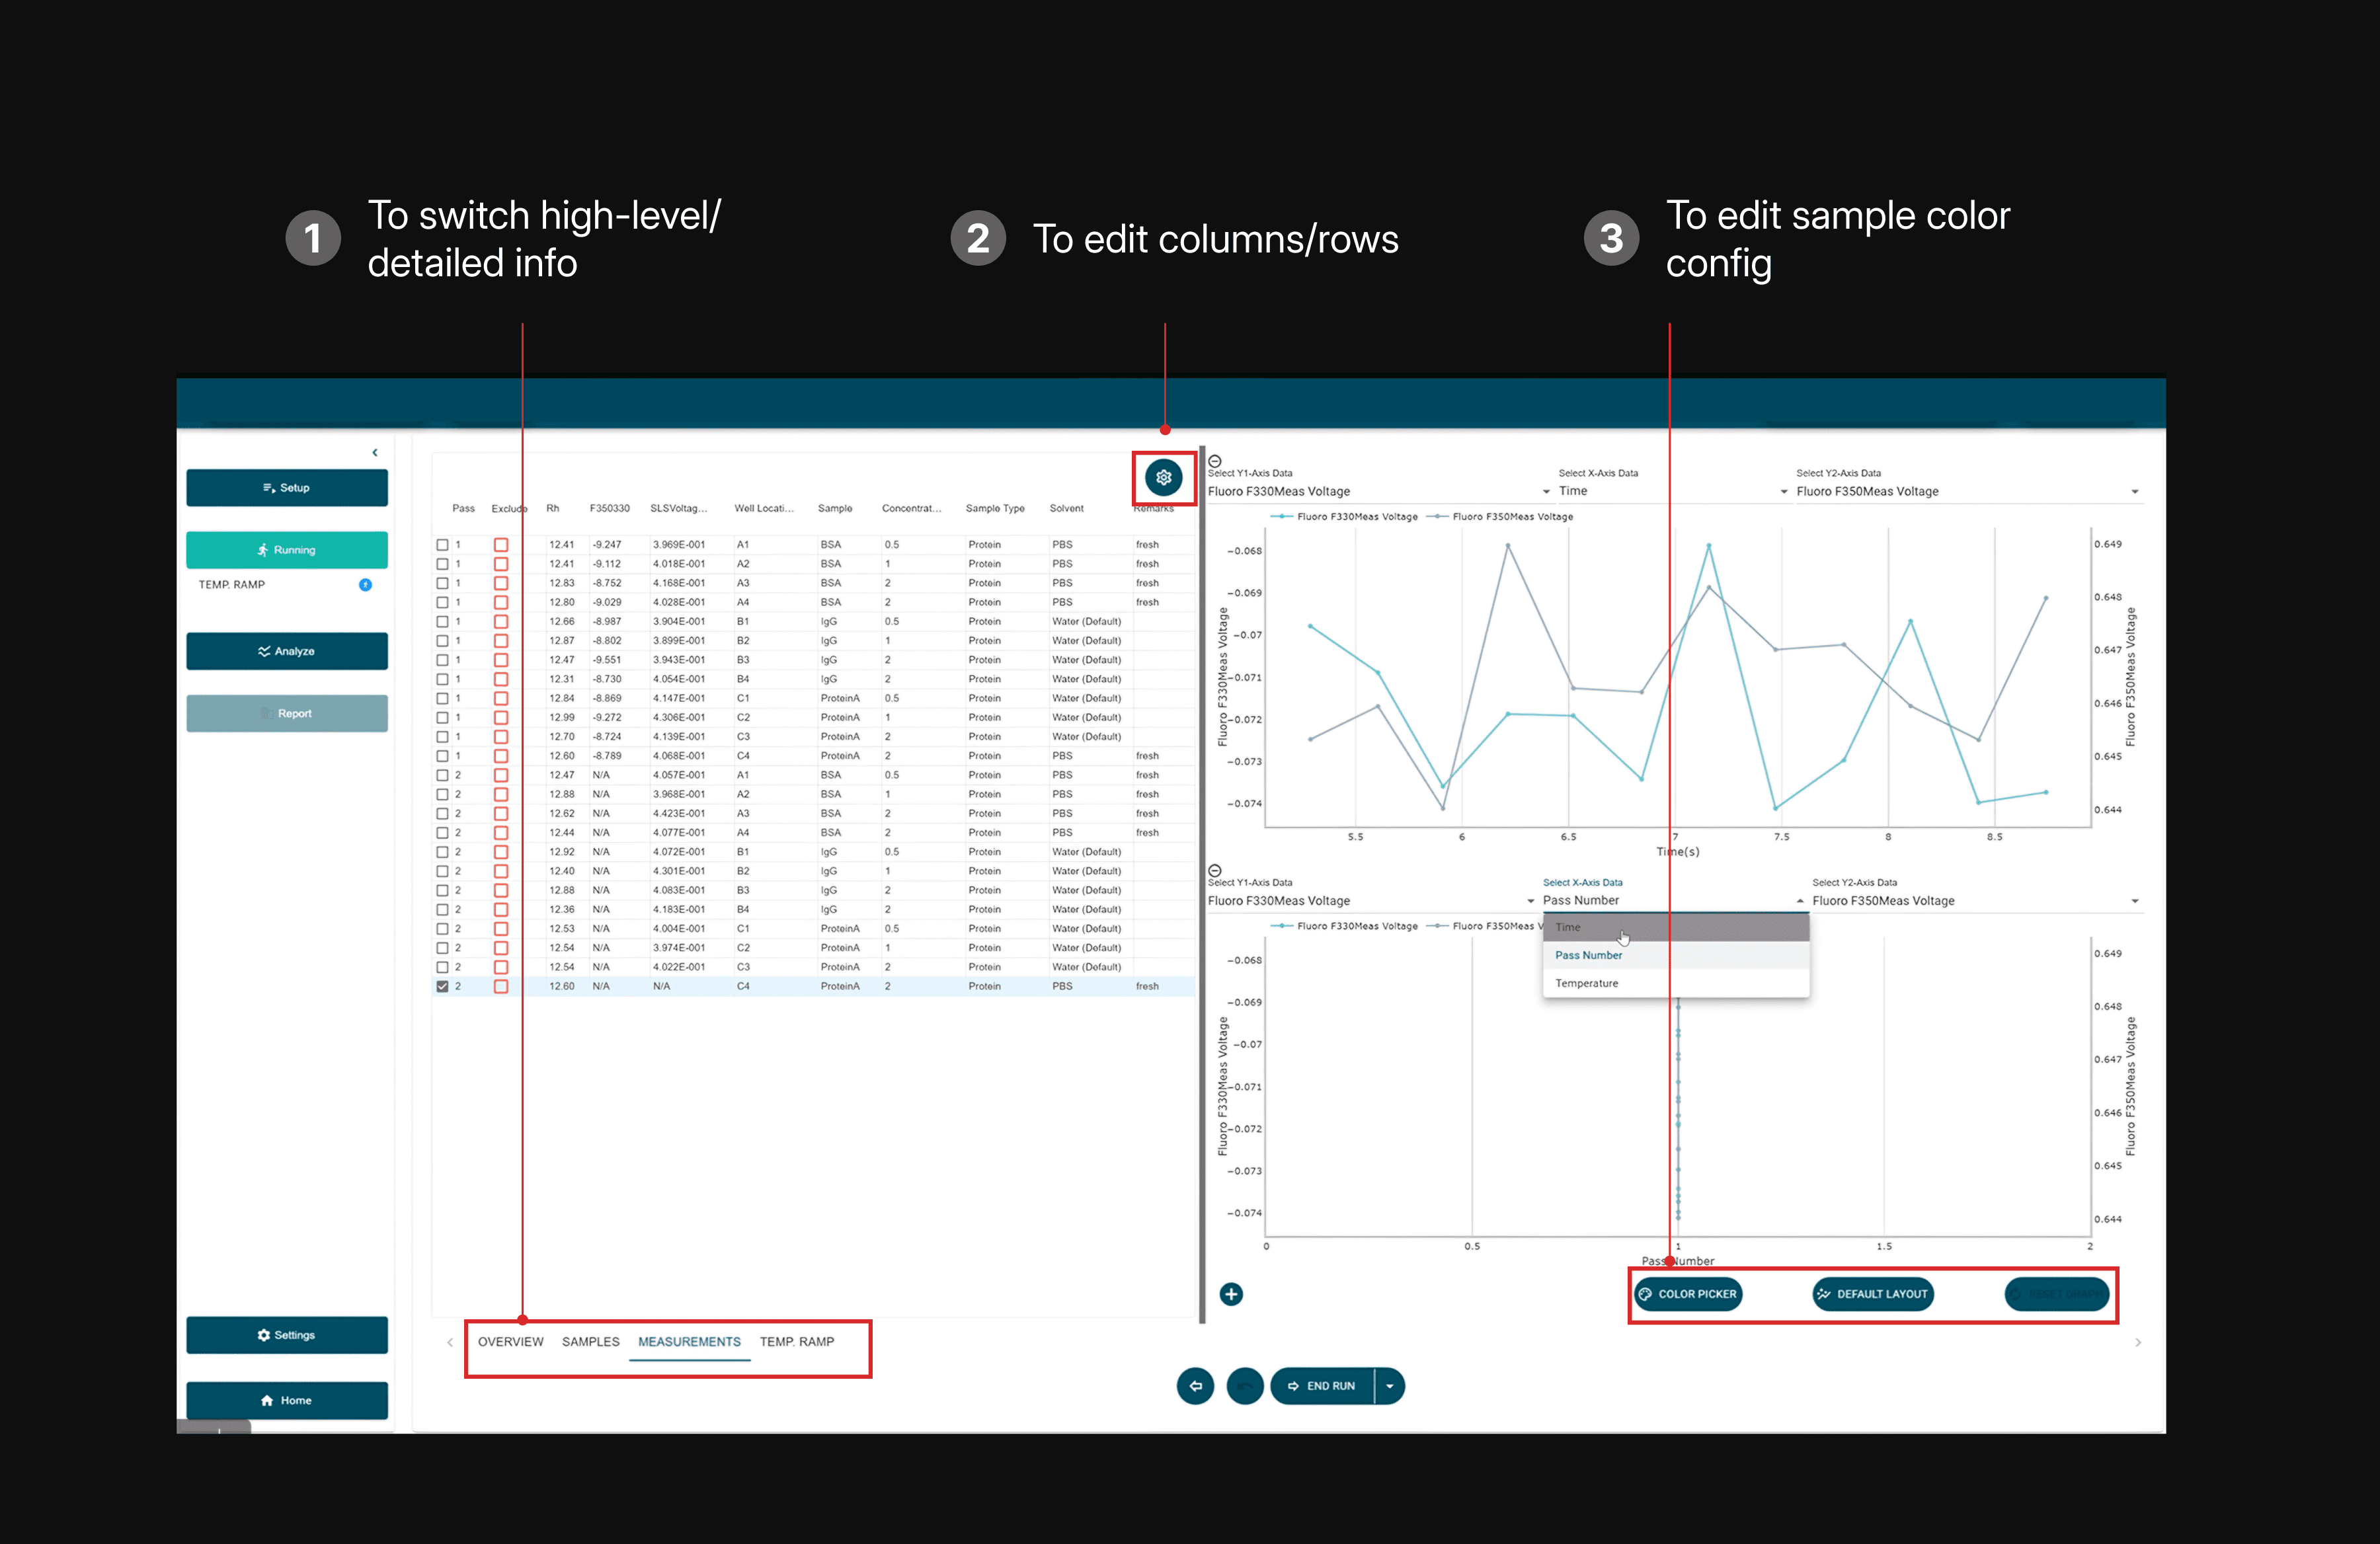Select Temperature in X-Axis dropdown list

tap(1586, 983)
